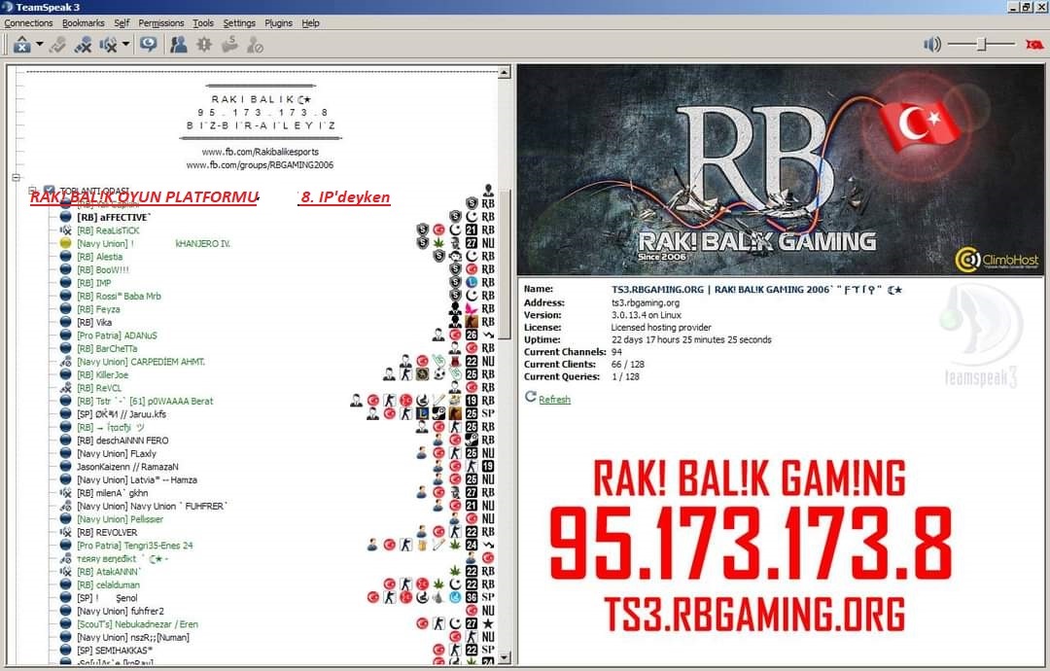
Task: Click the greyed-out disconnect plug toolbar icon
Action: pos(57,45)
